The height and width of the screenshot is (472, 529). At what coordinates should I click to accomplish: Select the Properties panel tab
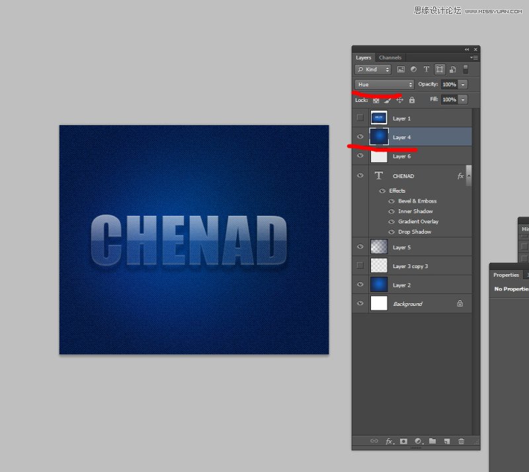pos(506,275)
